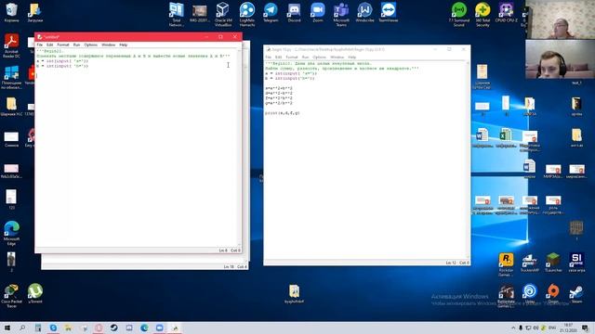Open Window menu in untitled IDLE window

pos(108,45)
